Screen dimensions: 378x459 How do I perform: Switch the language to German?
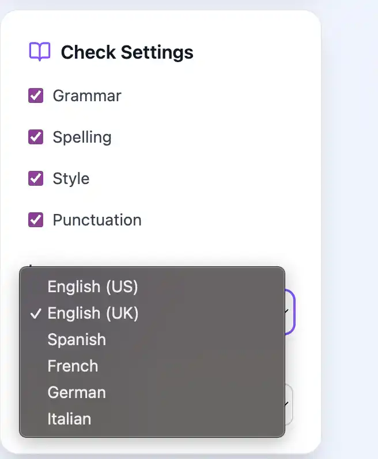point(77,392)
